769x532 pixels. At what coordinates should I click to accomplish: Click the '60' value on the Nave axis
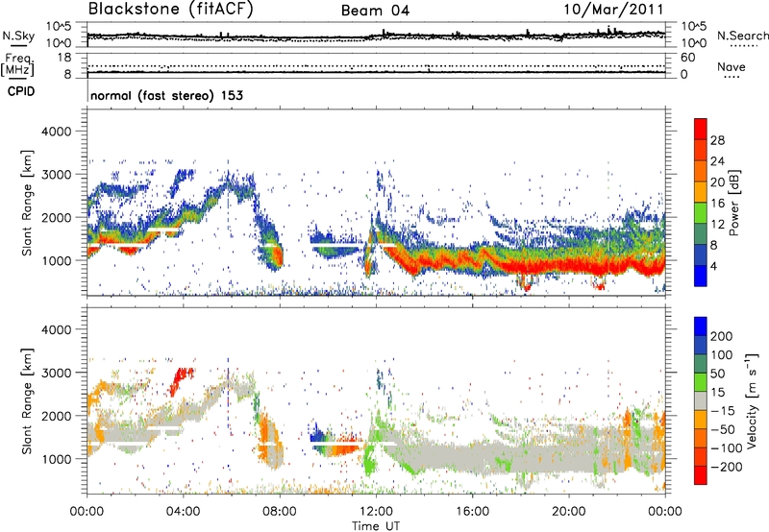[x=687, y=58]
